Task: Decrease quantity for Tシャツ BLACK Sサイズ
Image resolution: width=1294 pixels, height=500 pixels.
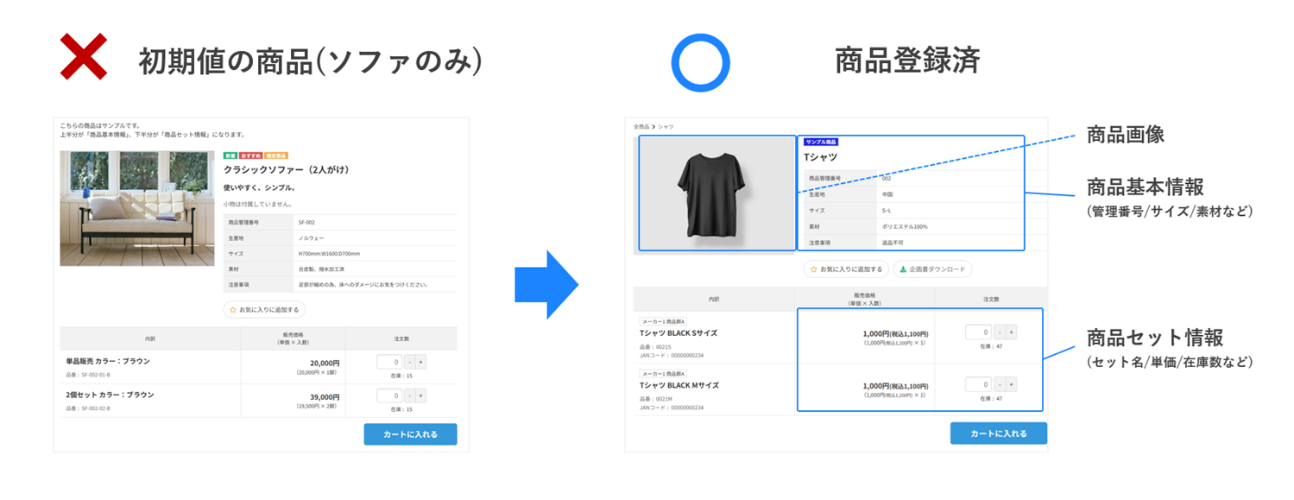Action: tap(998, 332)
